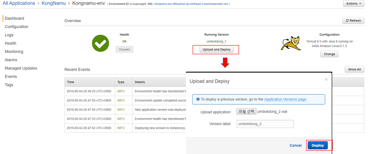Click Upload and Deploy button
372x154 pixels.
217,50
